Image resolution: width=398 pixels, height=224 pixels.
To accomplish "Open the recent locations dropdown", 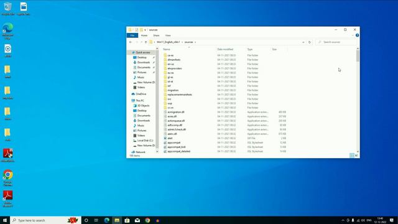I will (141, 42).
